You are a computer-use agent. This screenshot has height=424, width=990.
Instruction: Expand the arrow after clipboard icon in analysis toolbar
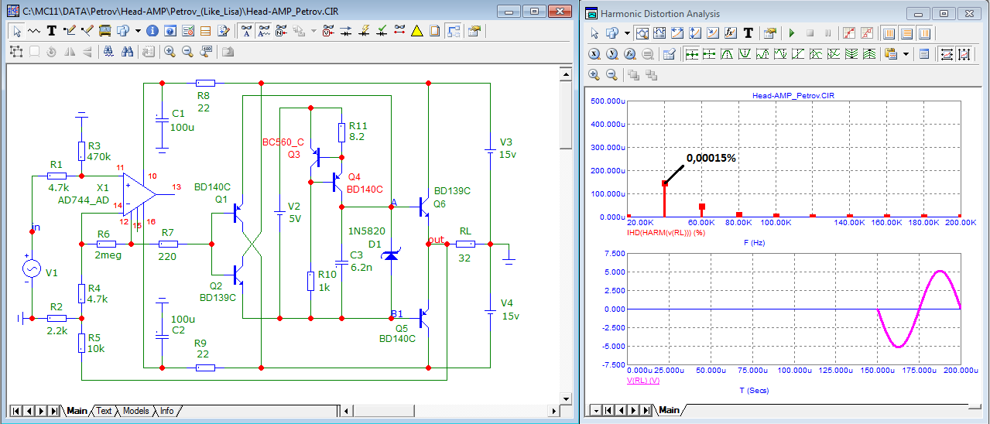click(x=906, y=54)
